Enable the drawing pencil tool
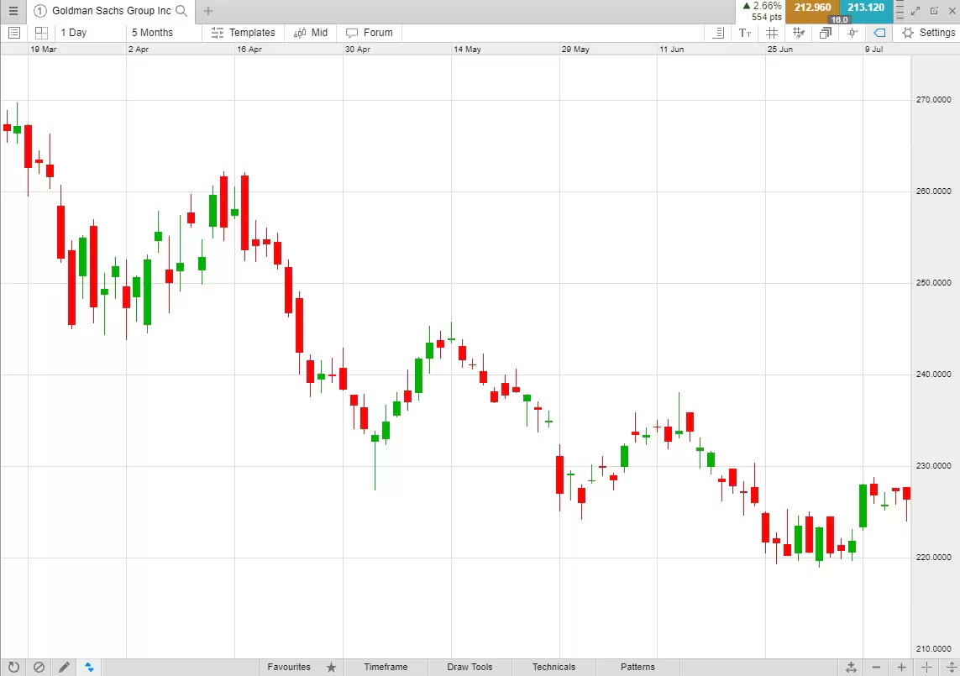Screen dimensions: 960x676 [65, 667]
